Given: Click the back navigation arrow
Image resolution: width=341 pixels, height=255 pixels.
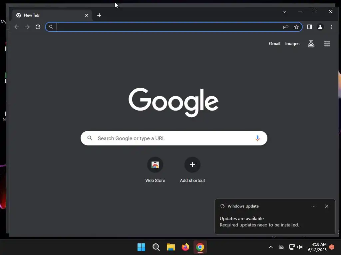Looking at the screenshot, I should coord(17,27).
